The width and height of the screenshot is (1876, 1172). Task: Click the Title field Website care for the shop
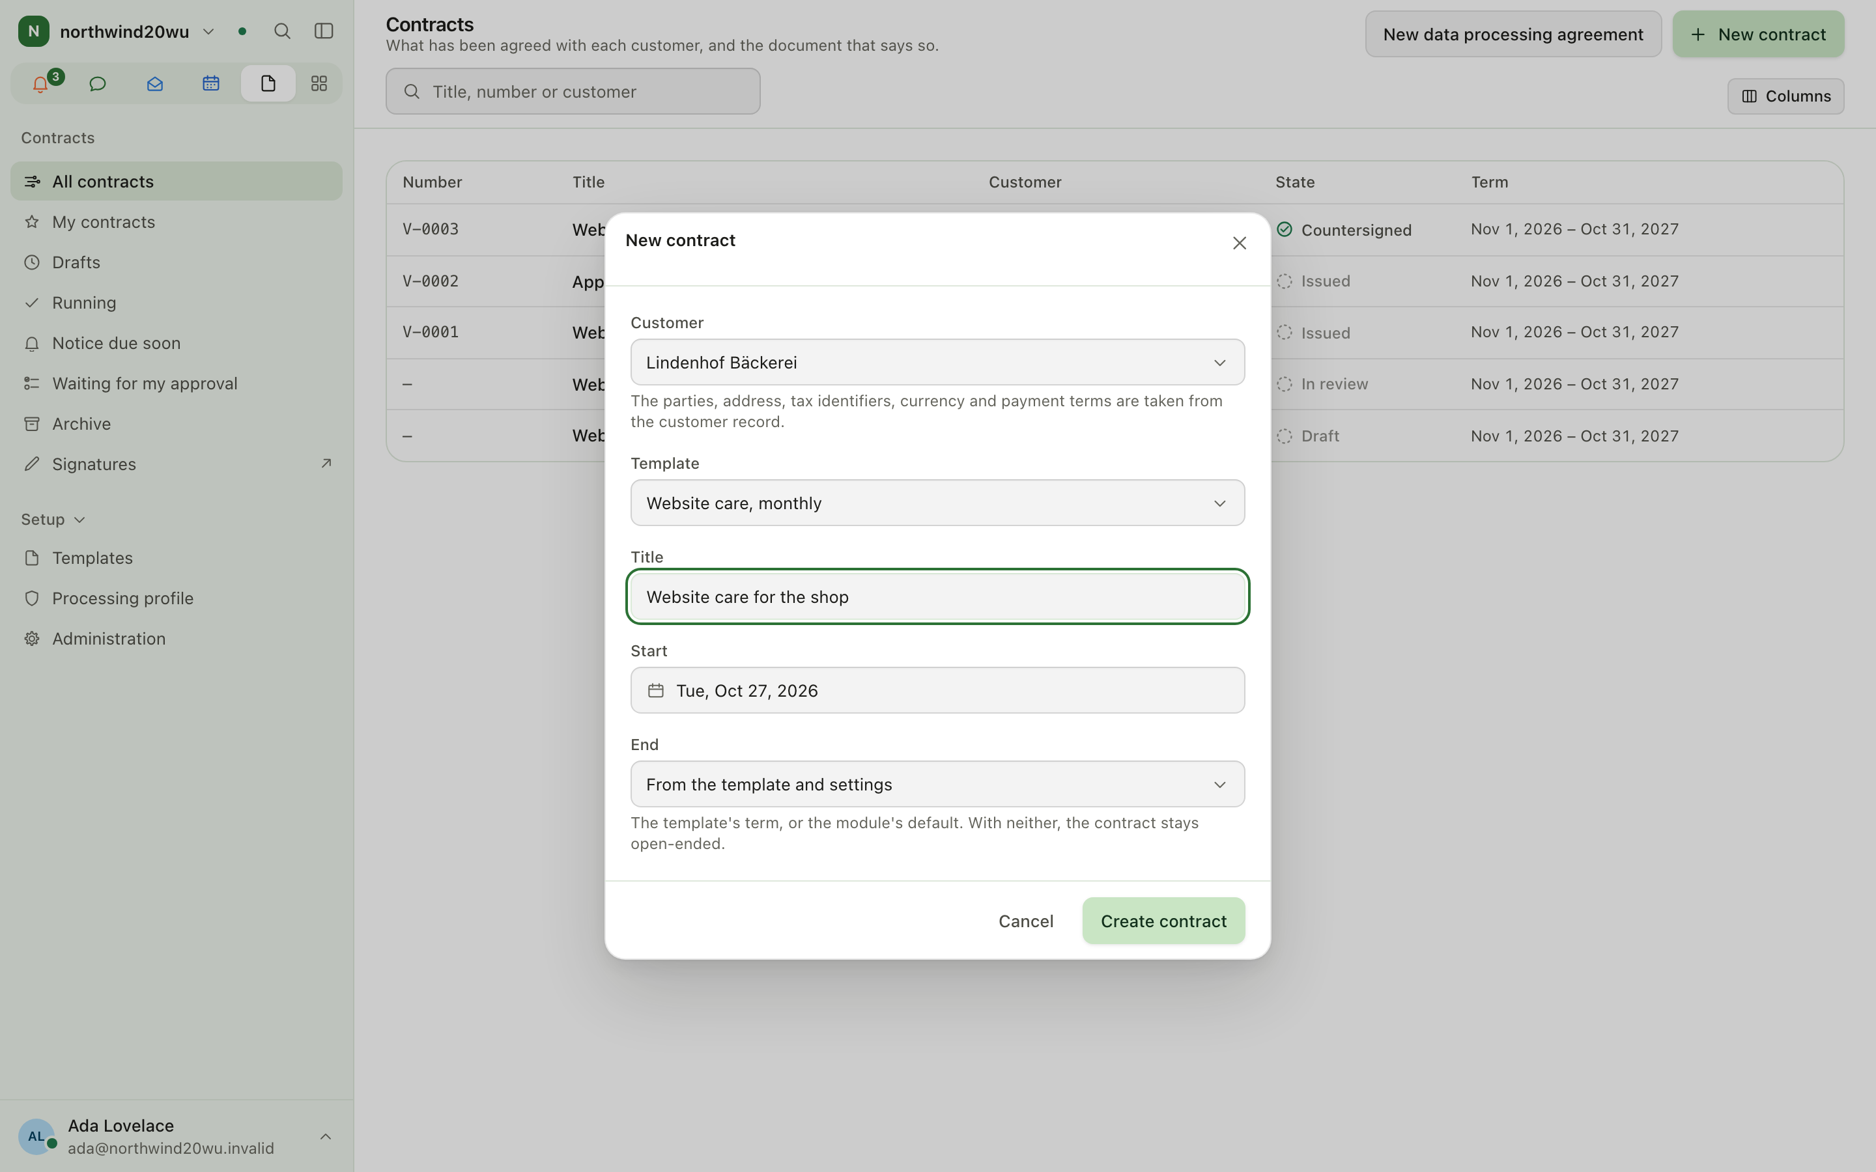click(x=937, y=597)
